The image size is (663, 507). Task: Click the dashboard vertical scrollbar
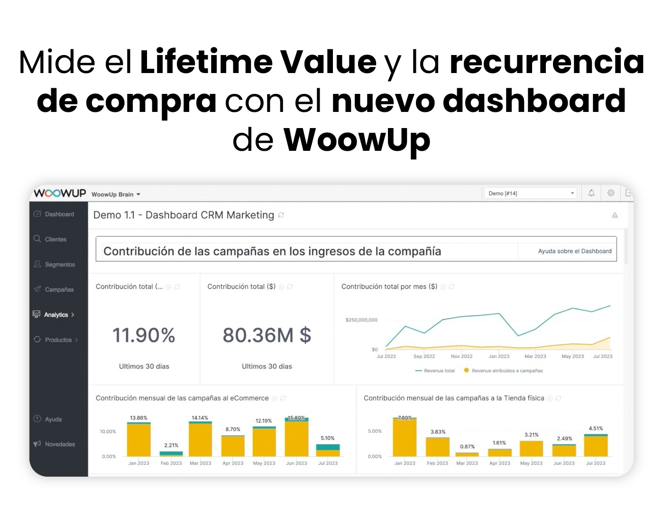[x=627, y=246]
